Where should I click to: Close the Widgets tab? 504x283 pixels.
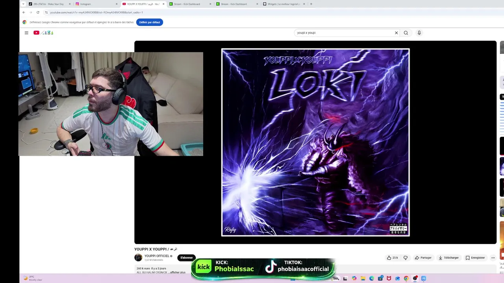tap(304, 4)
